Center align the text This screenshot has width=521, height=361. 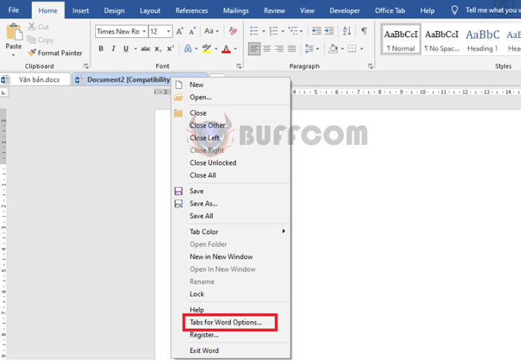tap(266, 49)
